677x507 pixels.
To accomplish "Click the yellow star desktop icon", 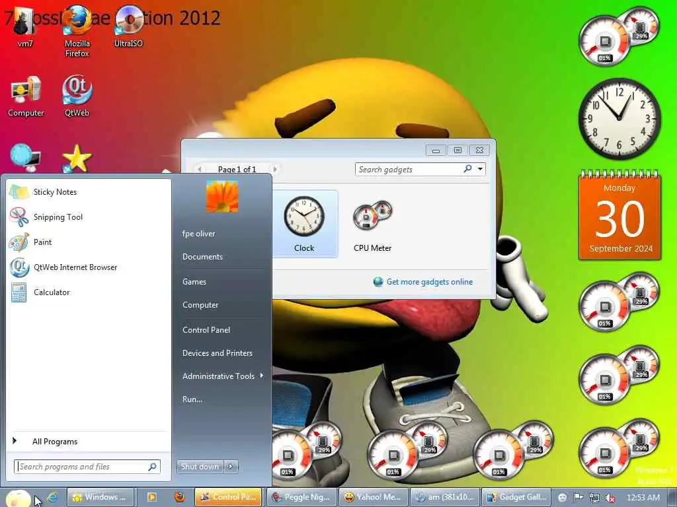I will (x=77, y=158).
